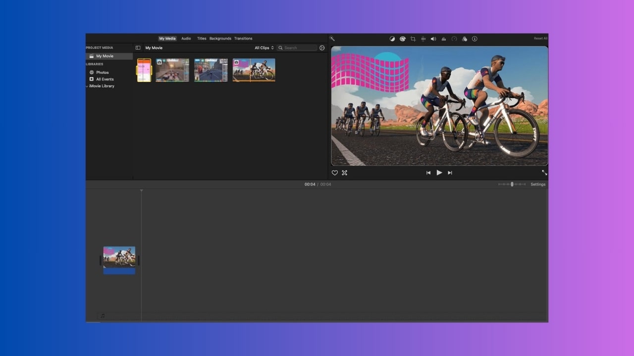Viewport: 634px width, 356px height.
Task: Play the video in the viewer
Action: [x=439, y=173]
